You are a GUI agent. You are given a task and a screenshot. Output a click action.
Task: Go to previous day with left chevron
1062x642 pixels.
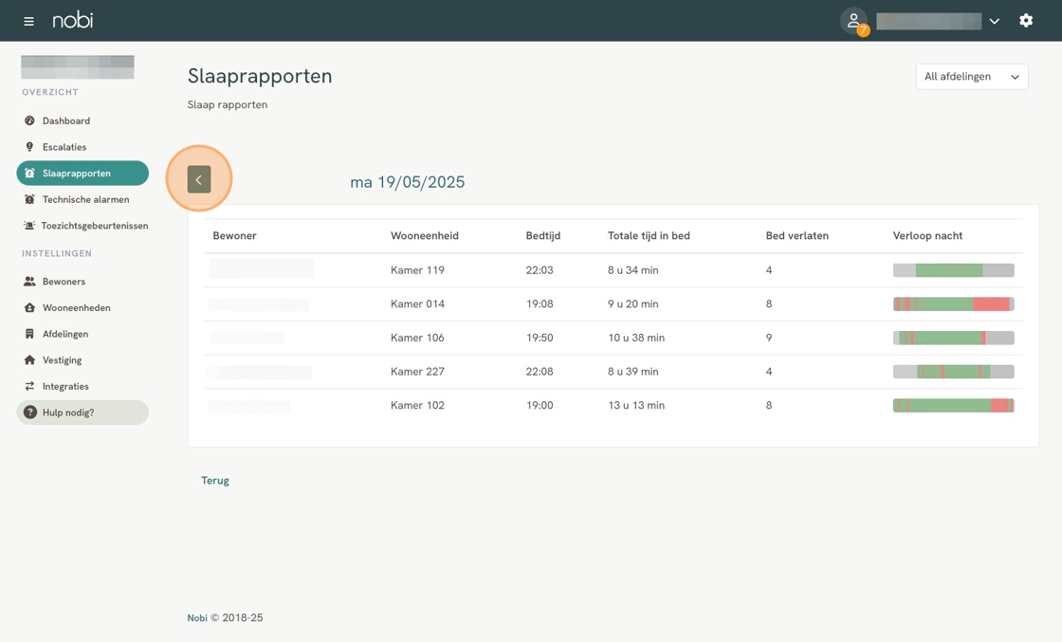coord(199,179)
